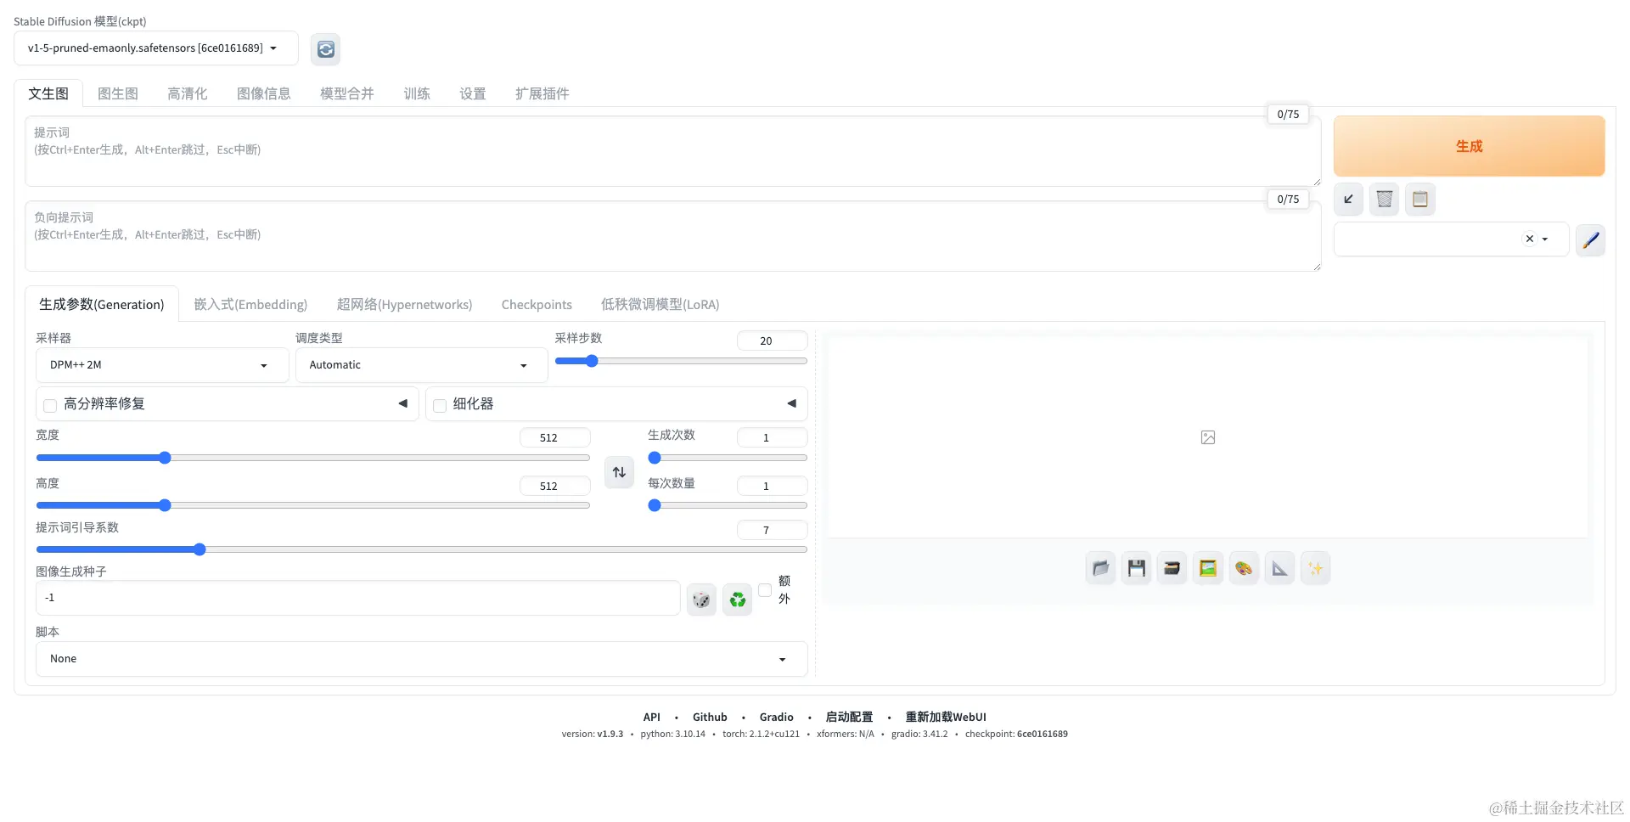Send the image to inpaint with the palette icon
The width and height of the screenshot is (1630, 822).
coord(1243,568)
